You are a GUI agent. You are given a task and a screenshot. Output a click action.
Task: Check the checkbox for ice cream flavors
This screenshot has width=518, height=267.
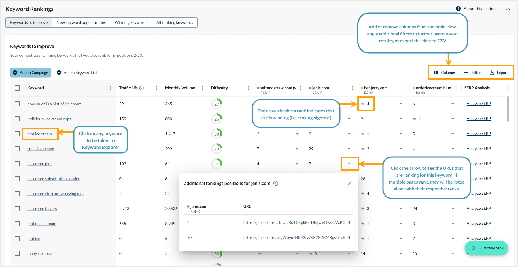coord(17,208)
